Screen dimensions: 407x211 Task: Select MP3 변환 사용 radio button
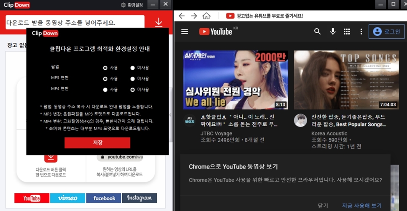105,79
